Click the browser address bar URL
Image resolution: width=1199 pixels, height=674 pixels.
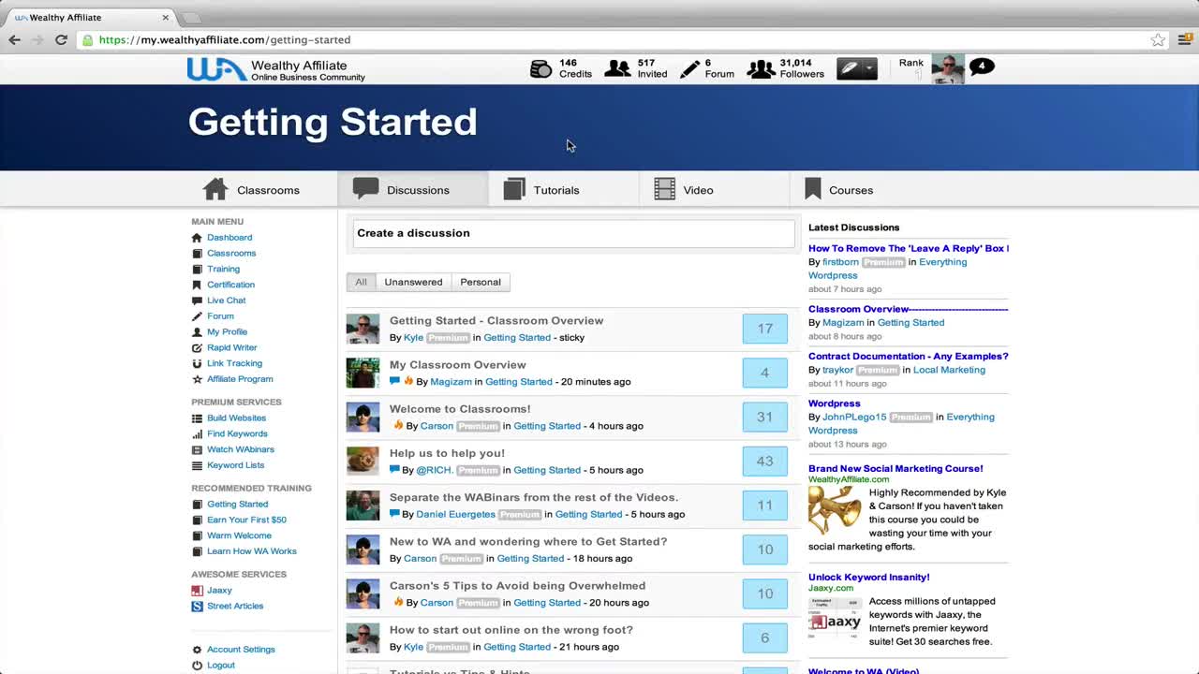pos(225,39)
